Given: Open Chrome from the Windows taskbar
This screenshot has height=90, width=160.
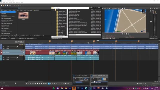Looking at the screenshot, I should click(x=62, y=88).
